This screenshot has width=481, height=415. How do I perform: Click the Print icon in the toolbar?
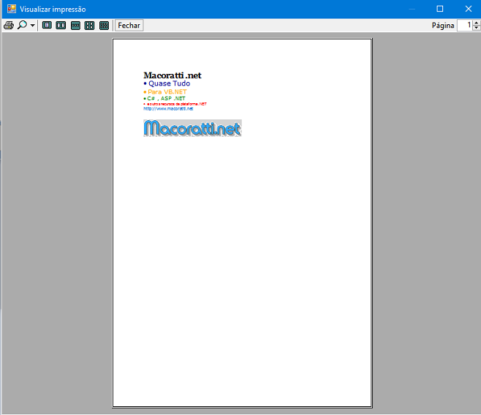[9, 25]
